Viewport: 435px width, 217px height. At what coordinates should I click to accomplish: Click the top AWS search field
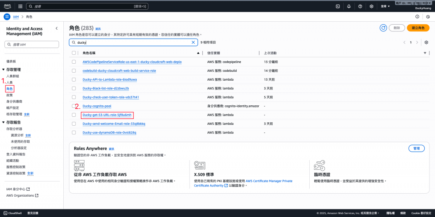(x=87, y=6)
